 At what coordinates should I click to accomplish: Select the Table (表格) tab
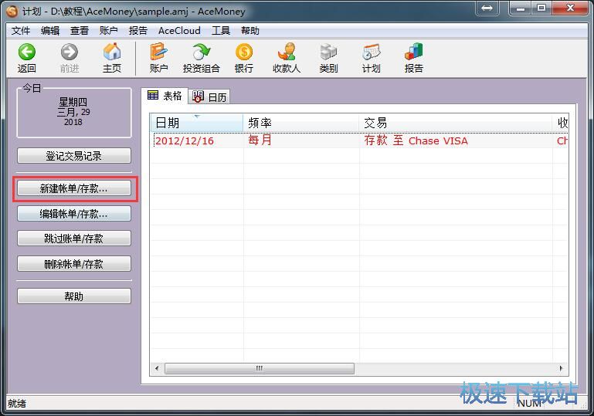165,96
